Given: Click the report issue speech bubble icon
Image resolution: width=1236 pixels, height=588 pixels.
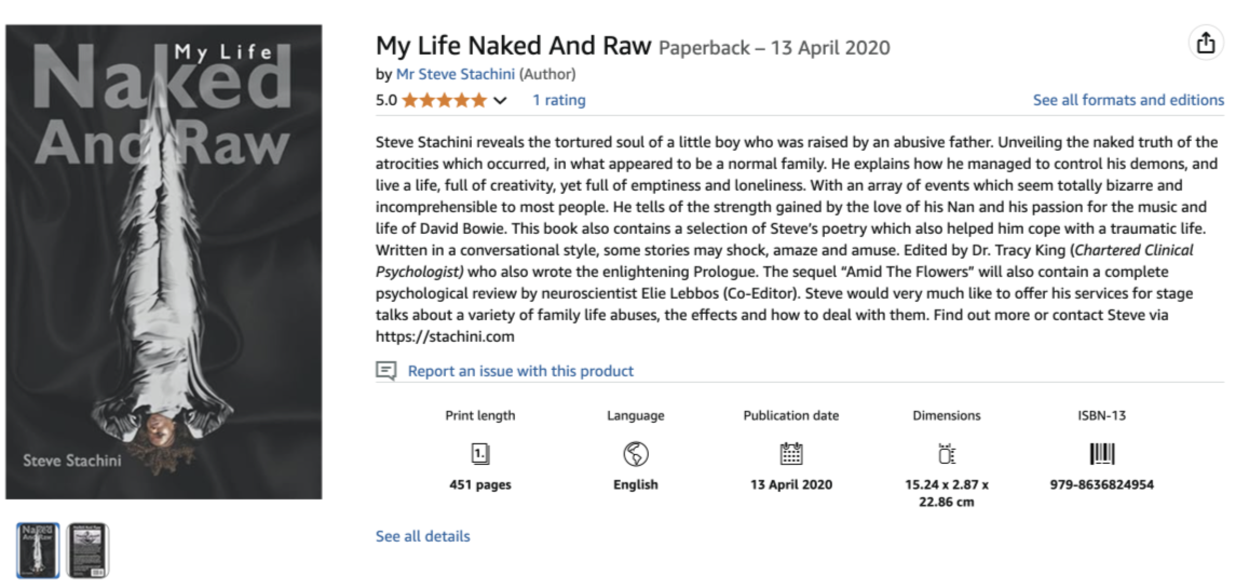Looking at the screenshot, I should (386, 371).
